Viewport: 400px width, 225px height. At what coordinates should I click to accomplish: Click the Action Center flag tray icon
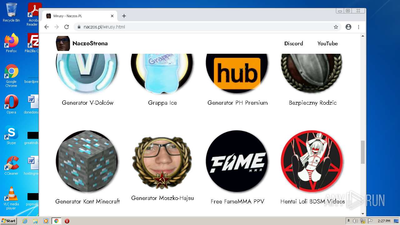pos(370,221)
